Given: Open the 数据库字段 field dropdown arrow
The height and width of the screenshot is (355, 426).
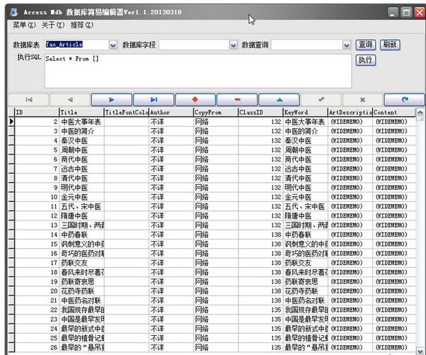Looking at the screenshot, I should click(234, 45).
